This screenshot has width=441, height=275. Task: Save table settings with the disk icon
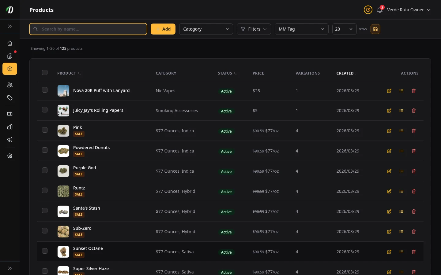coord(375,29)
